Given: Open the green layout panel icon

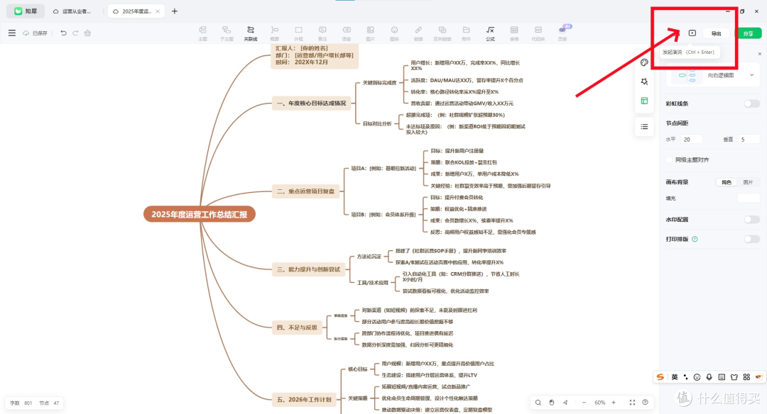Looking at the screenshot, I should pyautogui.click(x=644, y=101).
